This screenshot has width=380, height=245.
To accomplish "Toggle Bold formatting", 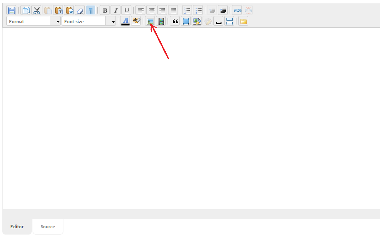I will coord(105,10).
